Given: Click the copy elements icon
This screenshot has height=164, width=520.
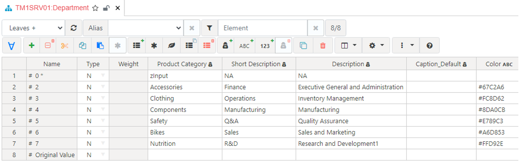Looking at the screenshot, I should point(82,45).
